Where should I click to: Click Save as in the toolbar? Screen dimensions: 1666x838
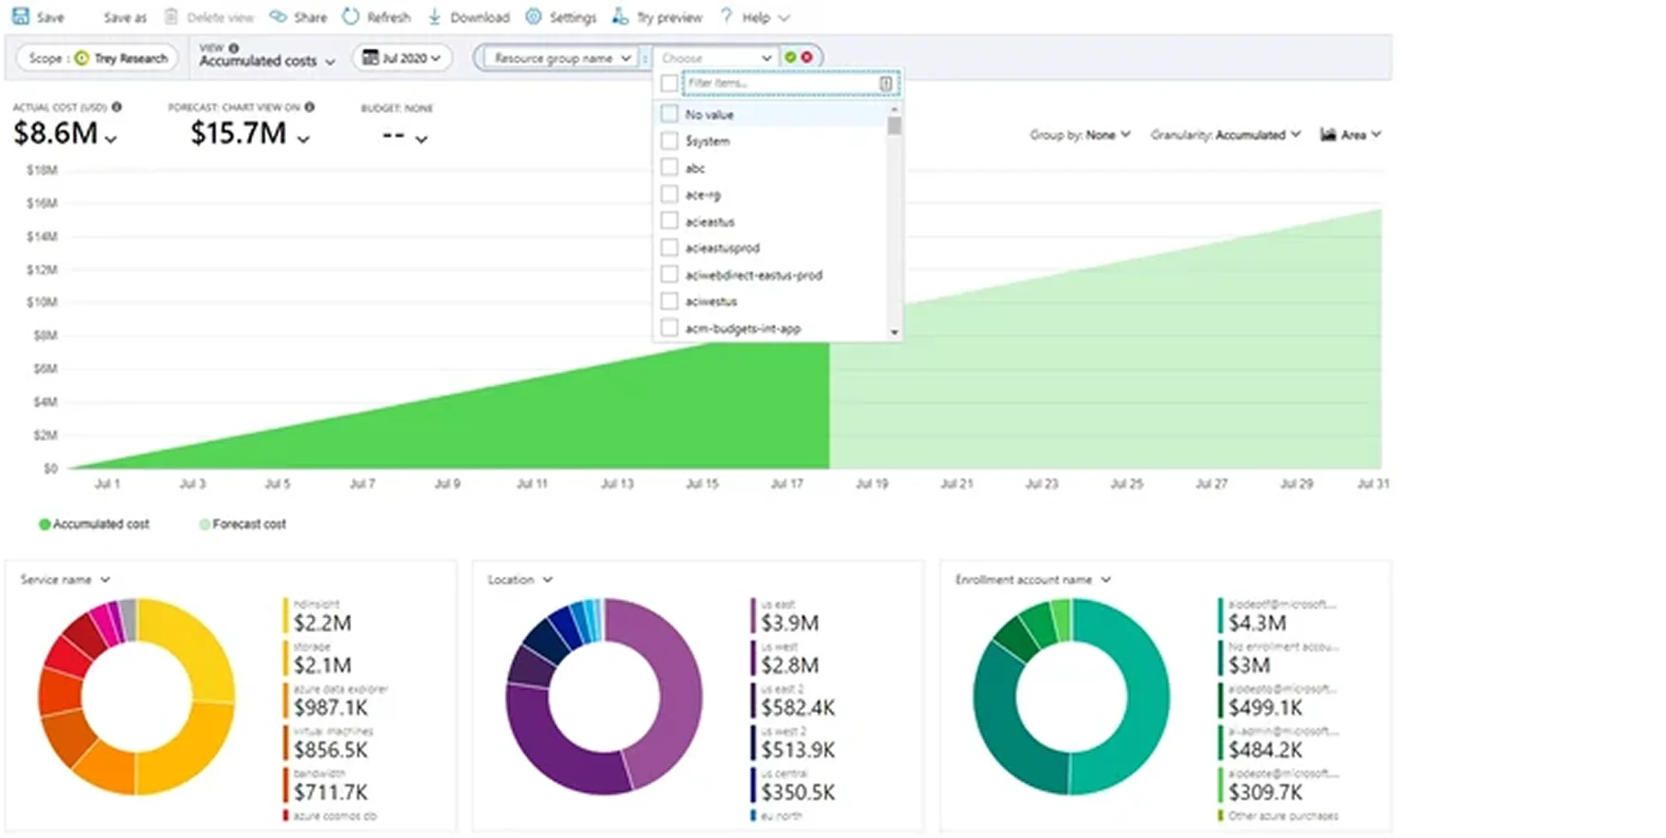124,17
